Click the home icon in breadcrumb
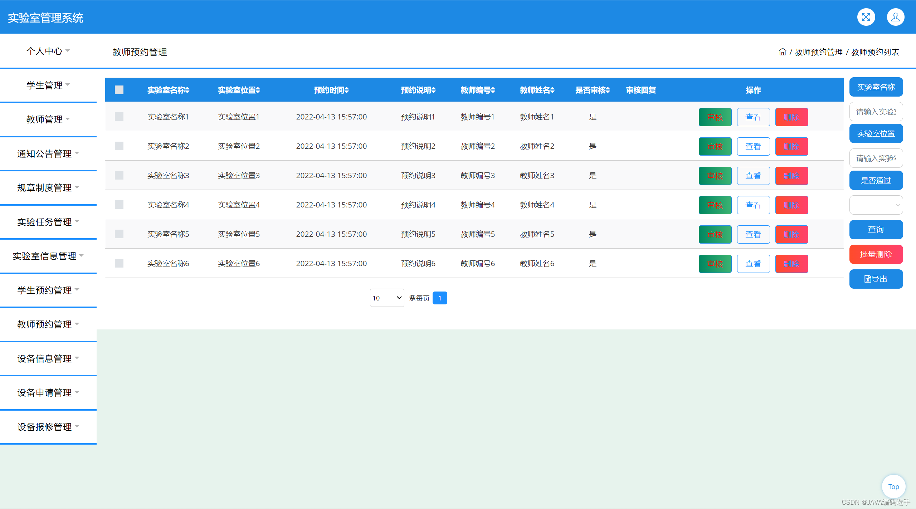 coord(783,52)
